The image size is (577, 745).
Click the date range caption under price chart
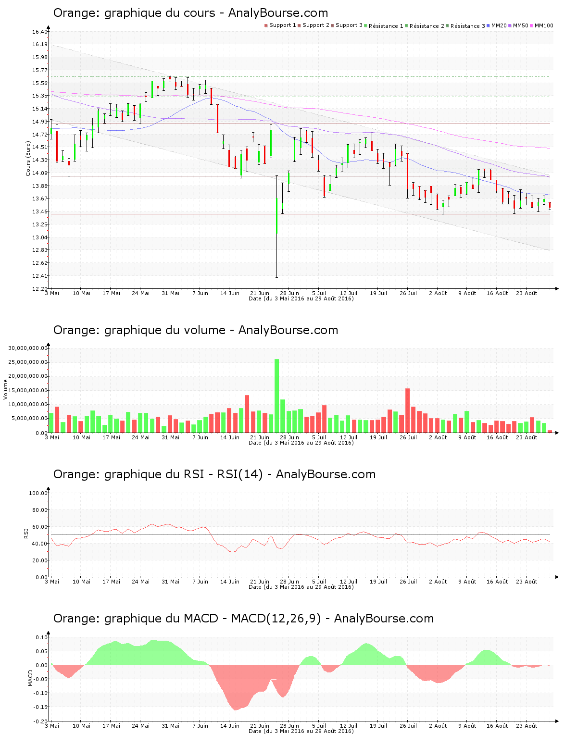pos(301,298)
